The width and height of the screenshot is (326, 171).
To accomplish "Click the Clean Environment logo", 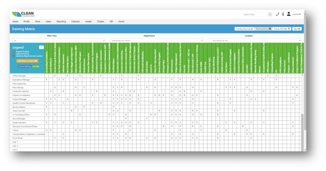I will [23, 14].
